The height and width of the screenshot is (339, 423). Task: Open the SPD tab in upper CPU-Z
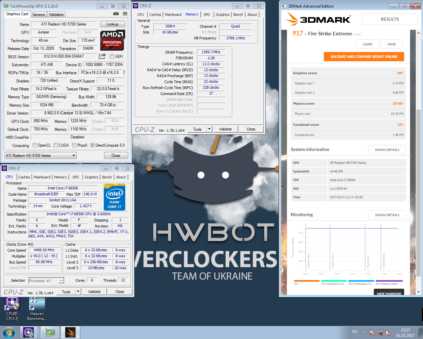pyautogui.click(x=207, y=15)
